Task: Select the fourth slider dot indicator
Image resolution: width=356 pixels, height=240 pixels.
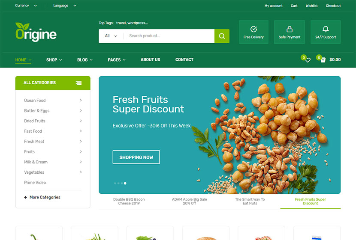Action: pos(125,184)
